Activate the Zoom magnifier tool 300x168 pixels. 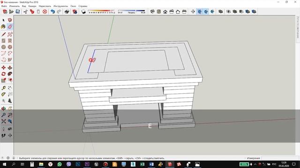pyautogui.click(x=3, y=115)
